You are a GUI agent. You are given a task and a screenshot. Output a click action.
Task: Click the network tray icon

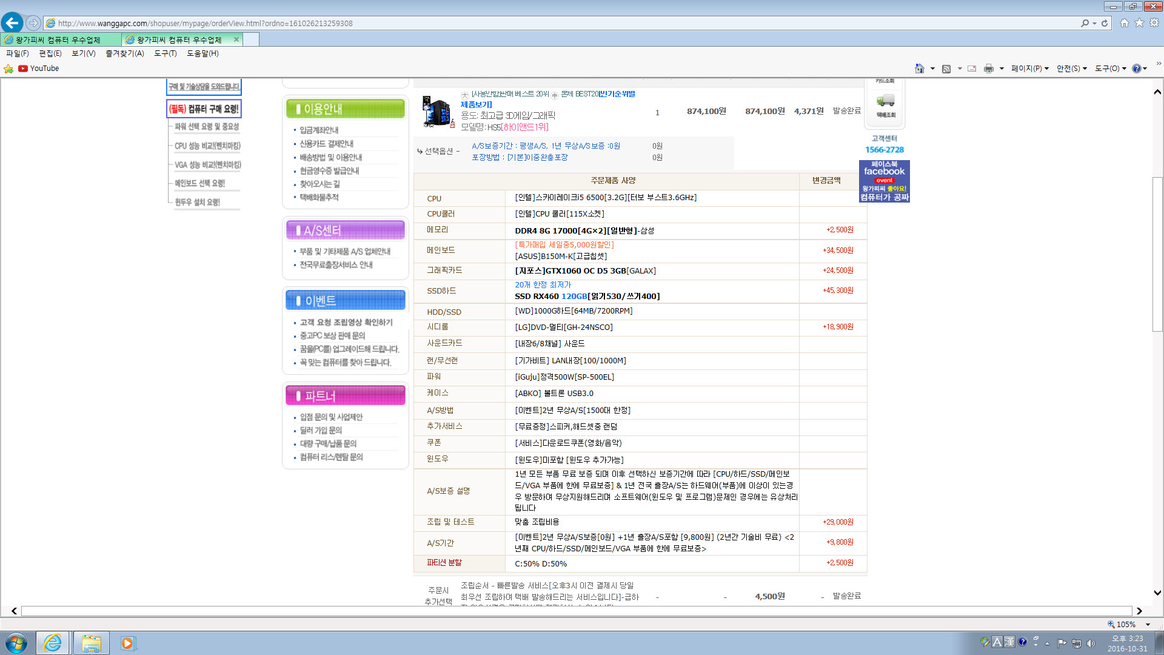coord(1077,643)
